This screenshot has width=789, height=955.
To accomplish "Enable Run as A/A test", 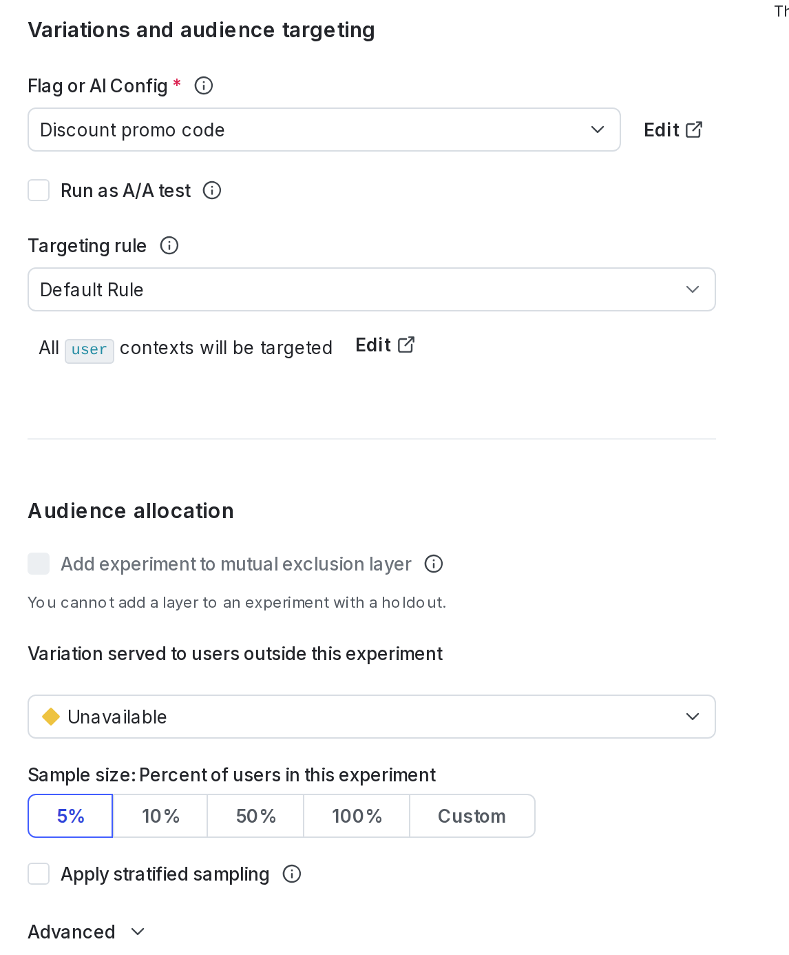I will 39,190.
